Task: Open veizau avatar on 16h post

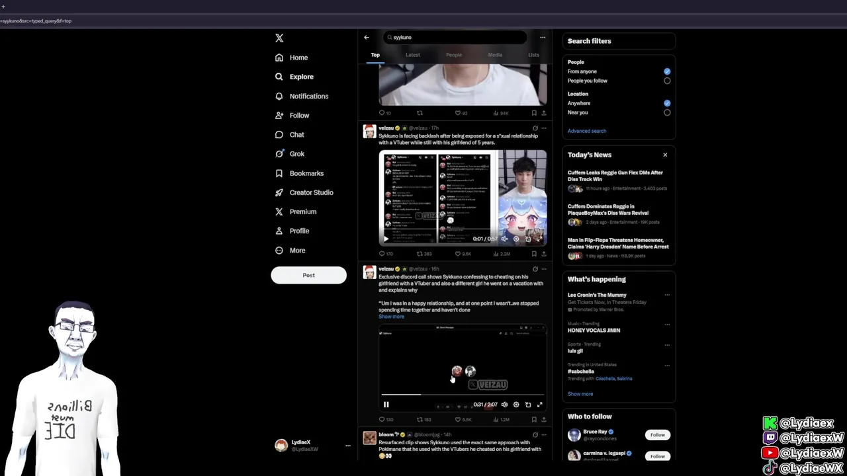Action: [x=369, y=272]
